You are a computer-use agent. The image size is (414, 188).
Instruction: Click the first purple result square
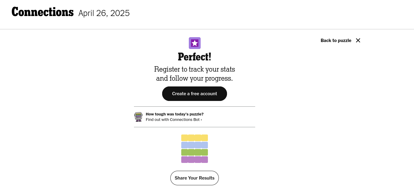tap(185, 160)
